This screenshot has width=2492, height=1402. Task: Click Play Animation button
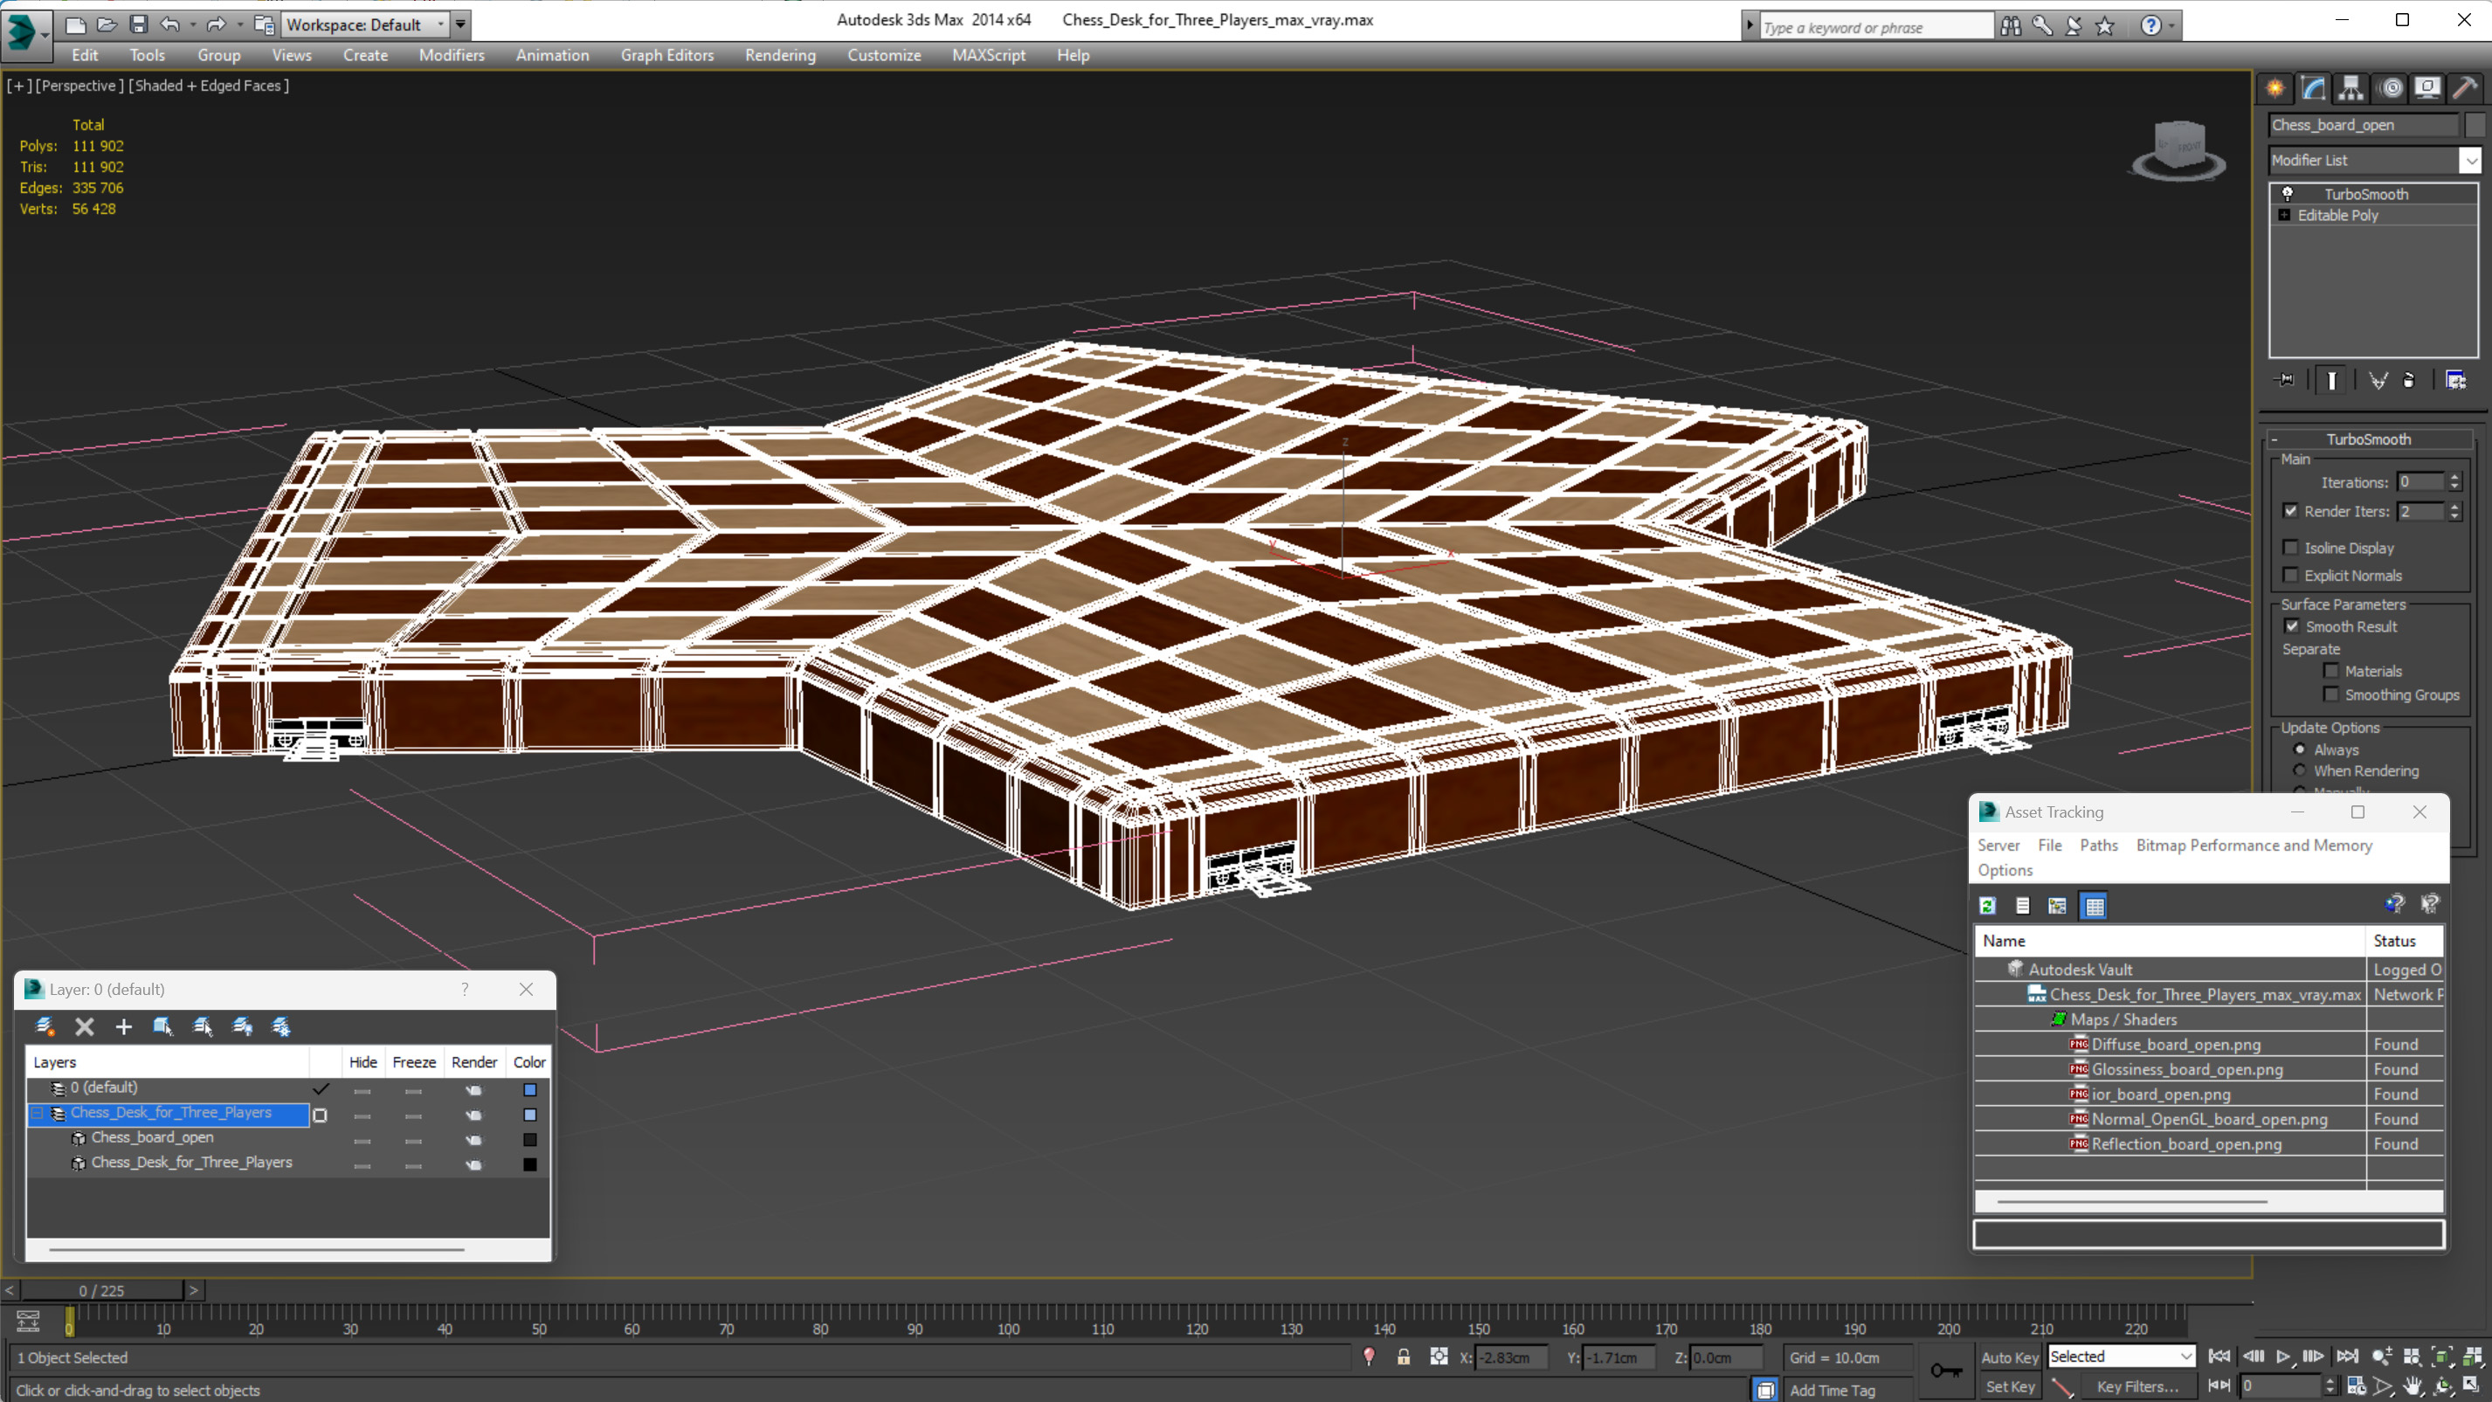click(x=2284, y=1357)
